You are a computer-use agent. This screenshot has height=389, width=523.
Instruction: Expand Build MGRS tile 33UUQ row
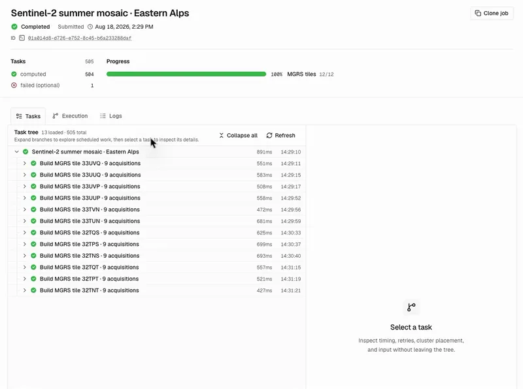pos(24,175)
